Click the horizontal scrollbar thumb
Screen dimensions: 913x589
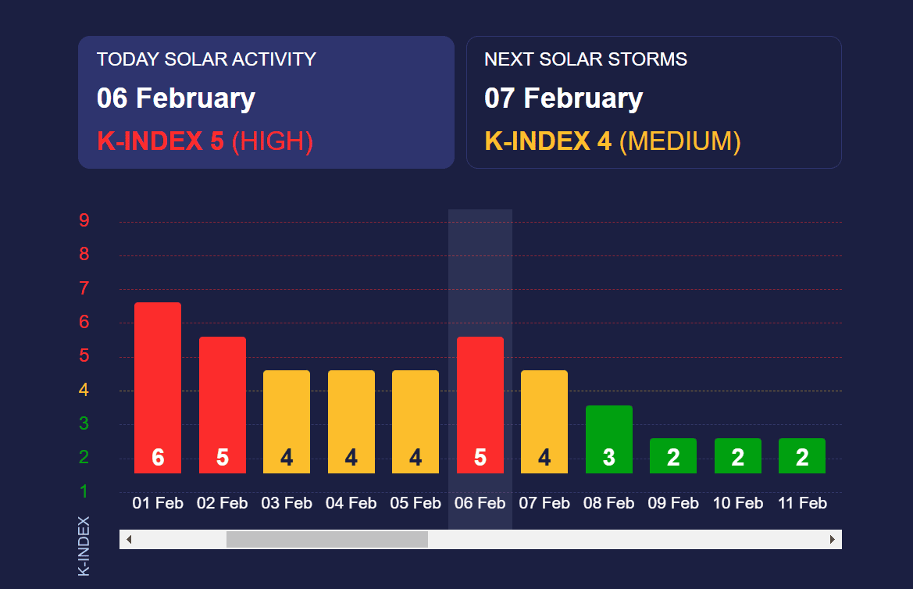[327, 539]
